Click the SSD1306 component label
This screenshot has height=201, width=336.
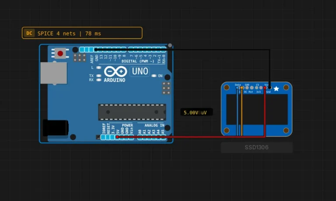pos(257,147)
